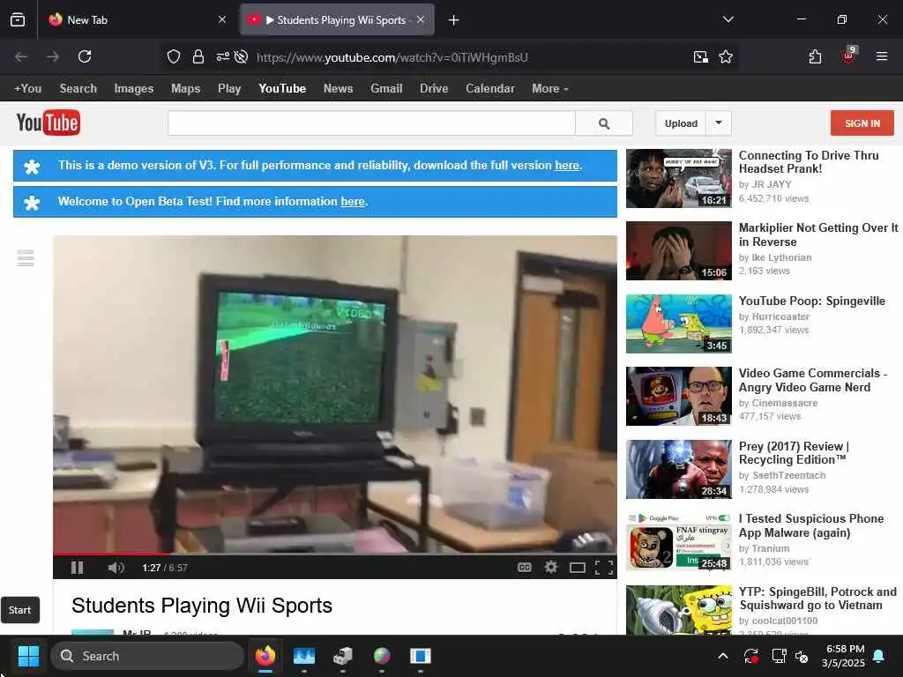903x677 pixels.
Task: Open Search in the Google bar
Action: [x=78, y=89]
